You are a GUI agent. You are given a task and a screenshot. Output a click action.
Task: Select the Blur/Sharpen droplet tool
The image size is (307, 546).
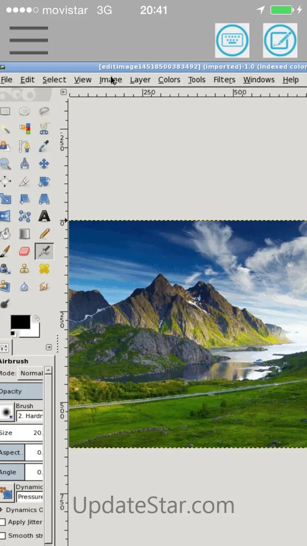24,286
